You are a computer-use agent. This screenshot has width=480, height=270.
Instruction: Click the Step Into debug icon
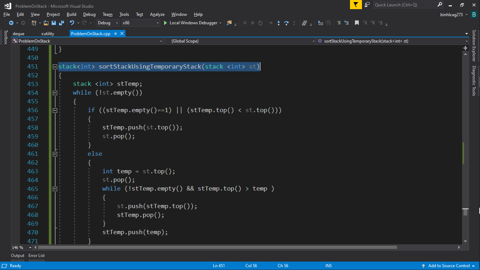(x=278, y=23)
